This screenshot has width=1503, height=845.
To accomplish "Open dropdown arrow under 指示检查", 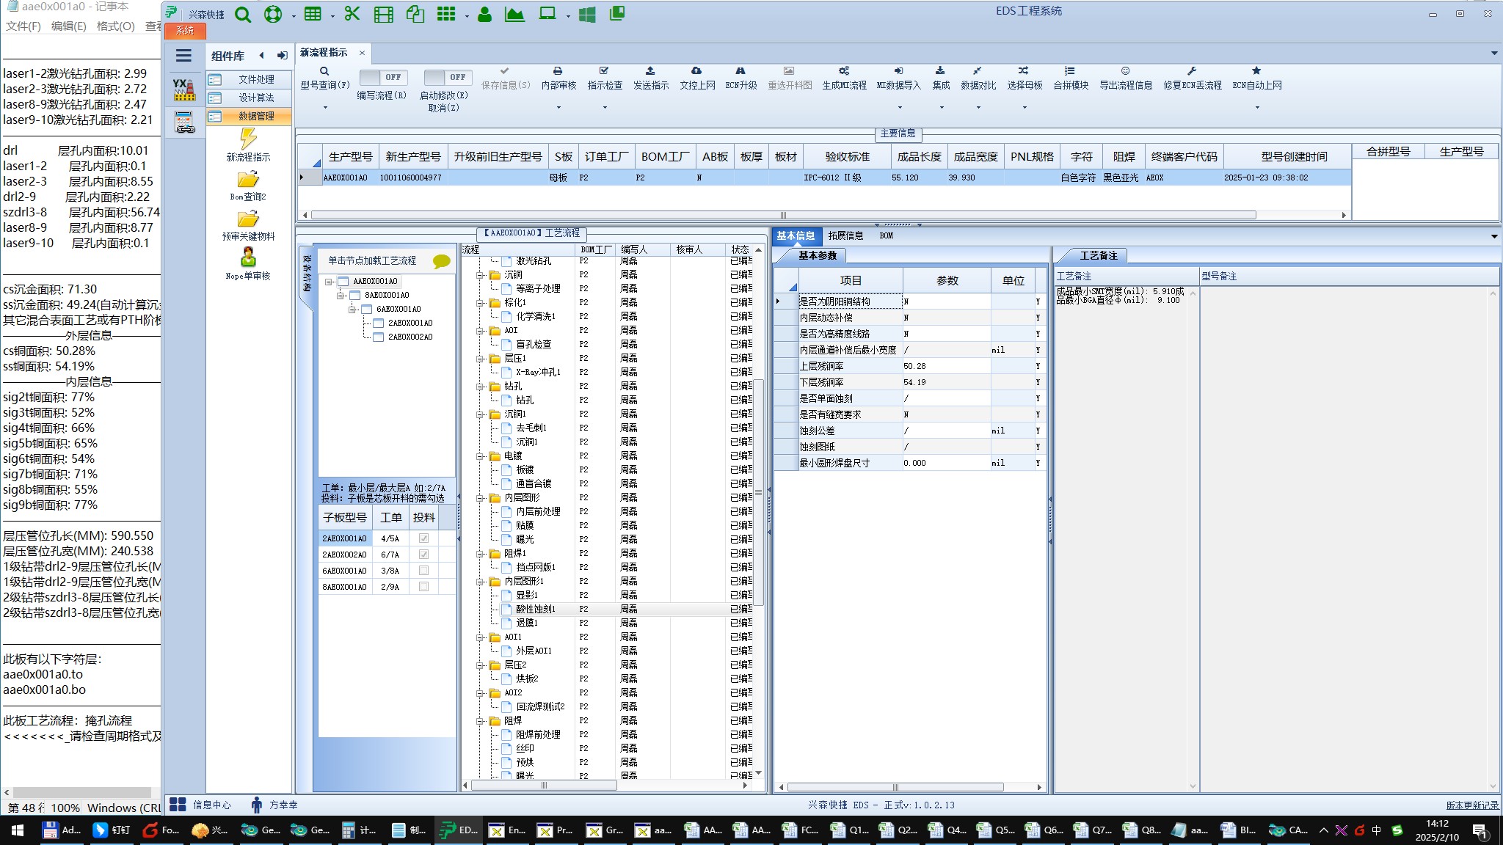I will tap(605, 108).
